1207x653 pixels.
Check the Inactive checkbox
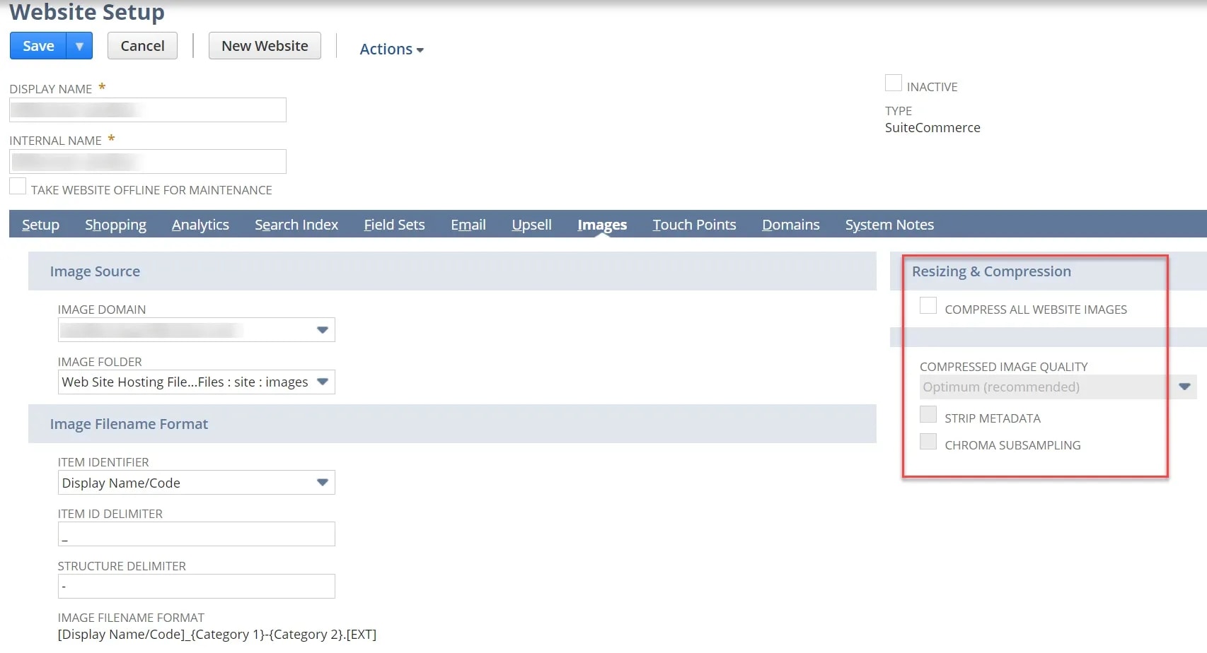click(x=894, y=83)
